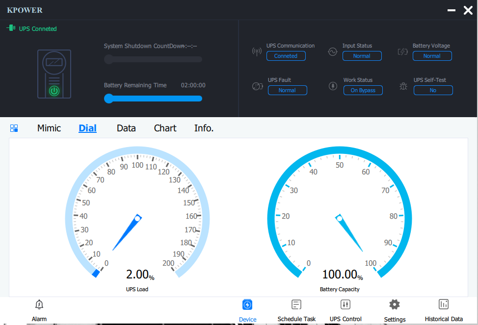This screenshot has height=325, width=478.
Task: Open the Device lightning icon
Action: click(x=247, y=304)
